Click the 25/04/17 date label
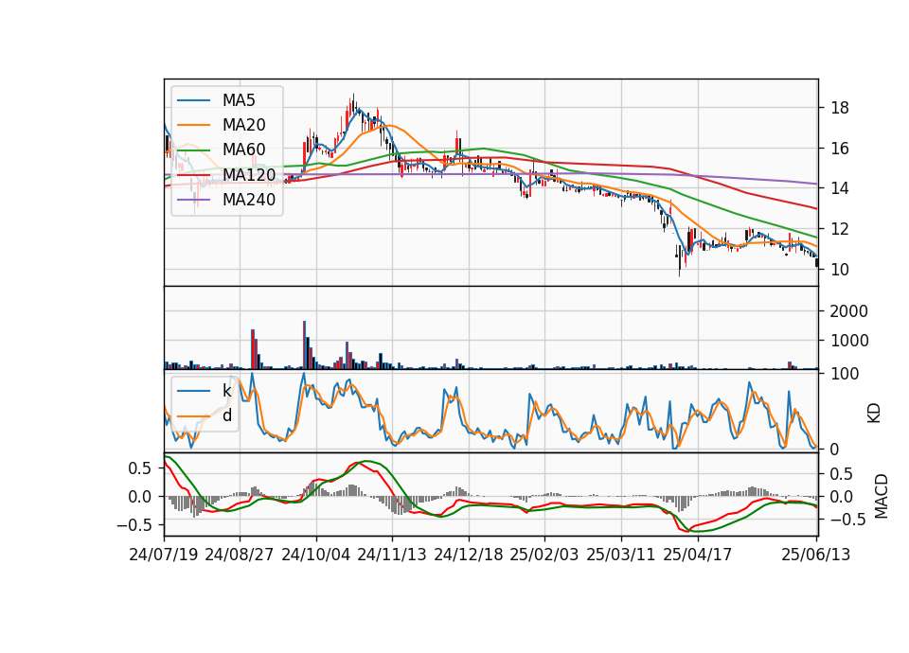Viewport: 909px width, 653px height. point(698,555)
